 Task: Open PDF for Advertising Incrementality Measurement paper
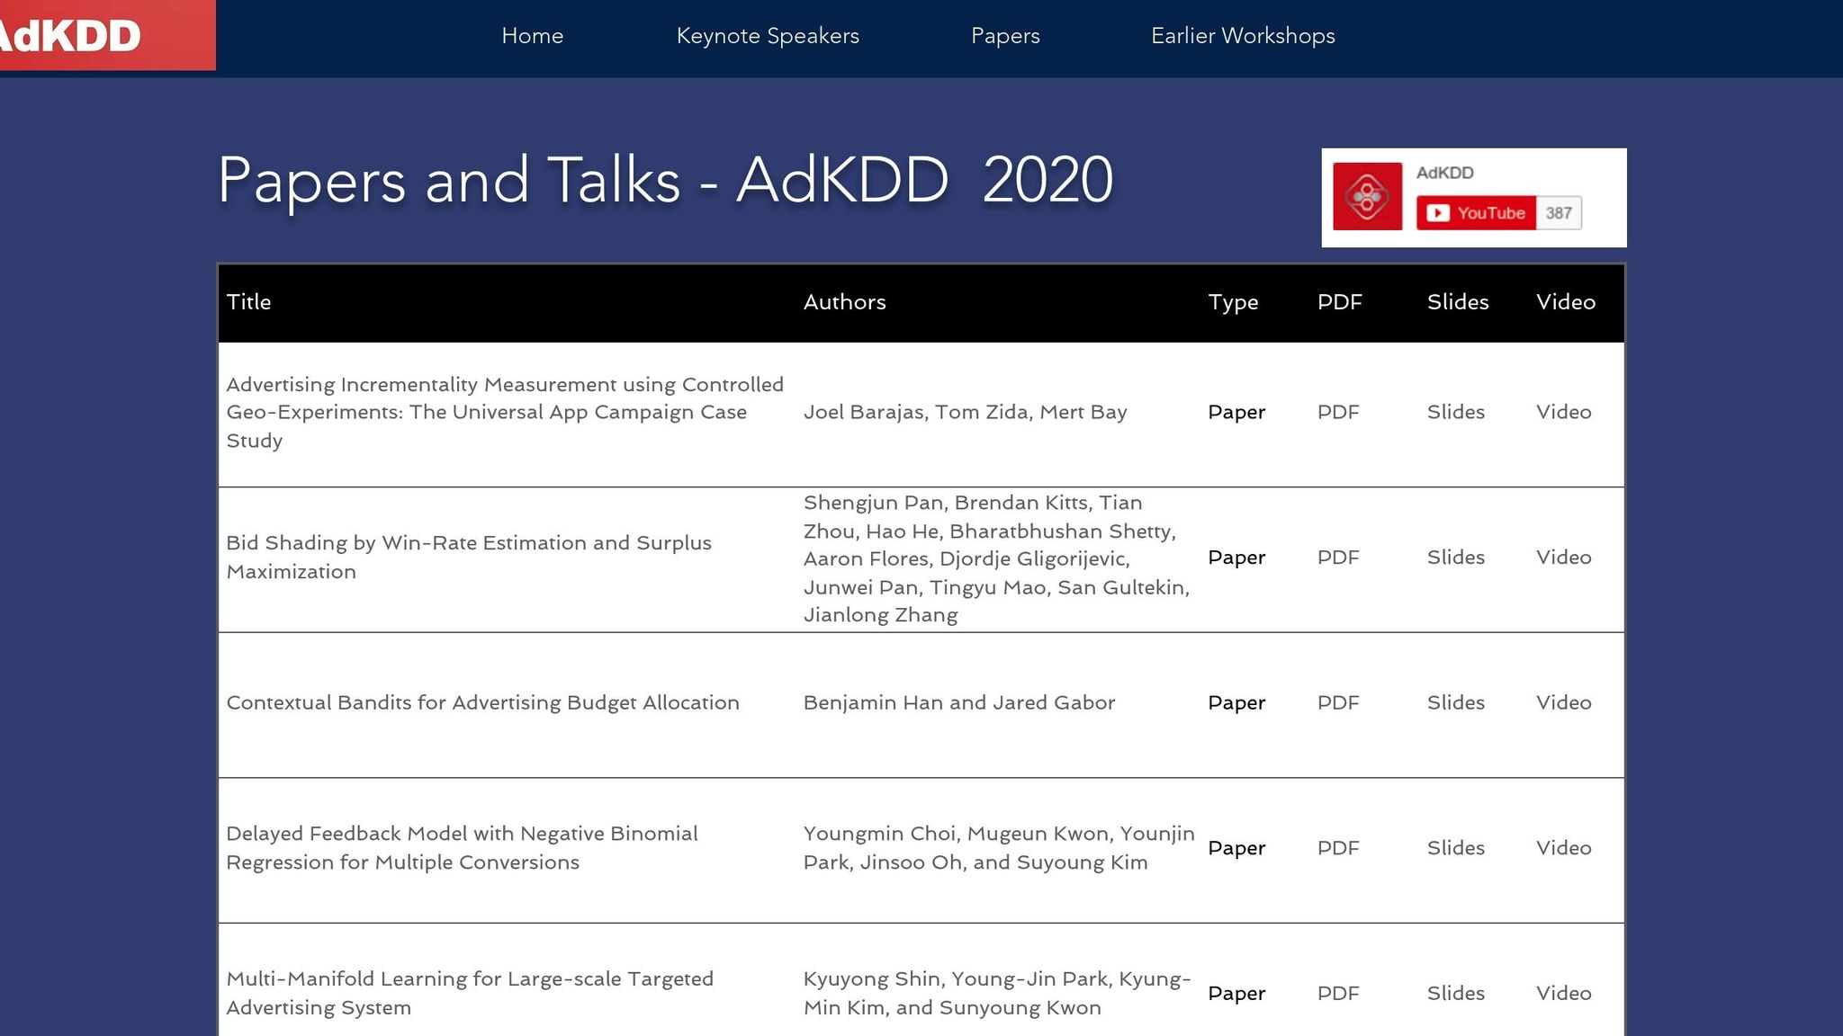click(1338, 412)
